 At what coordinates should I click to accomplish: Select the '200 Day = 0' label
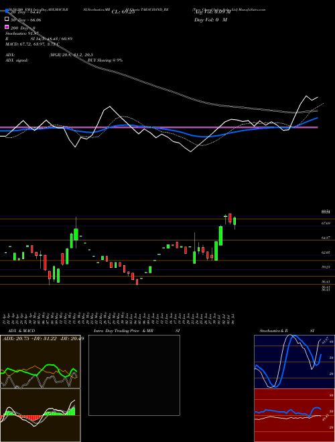click(23, 28)
